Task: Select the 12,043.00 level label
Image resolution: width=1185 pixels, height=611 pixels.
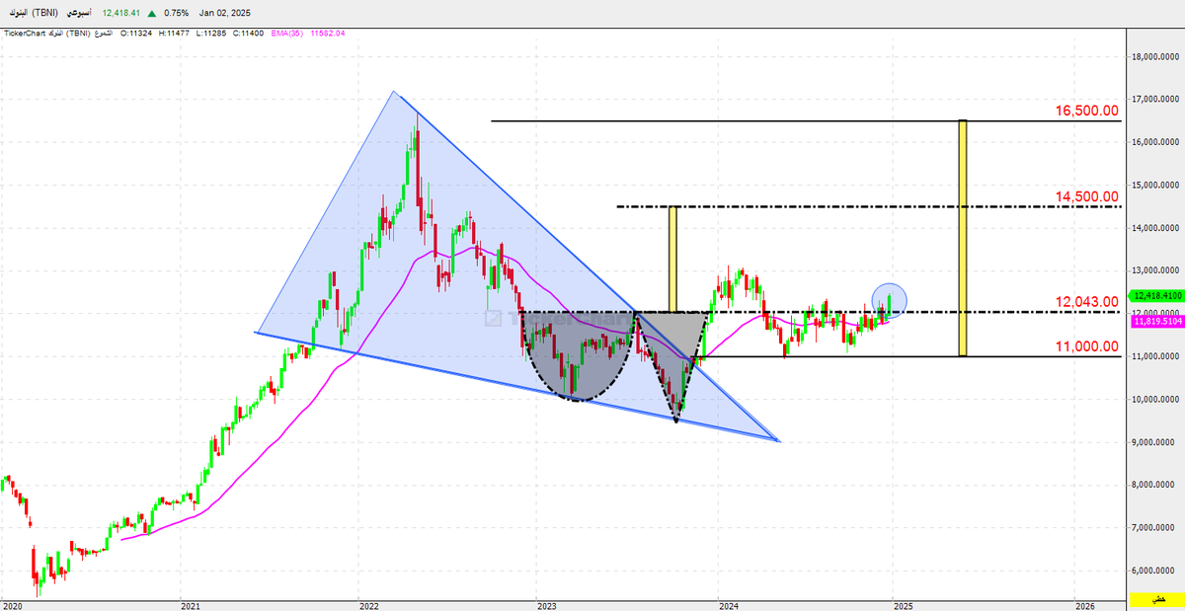Action: pos(1086,301)
